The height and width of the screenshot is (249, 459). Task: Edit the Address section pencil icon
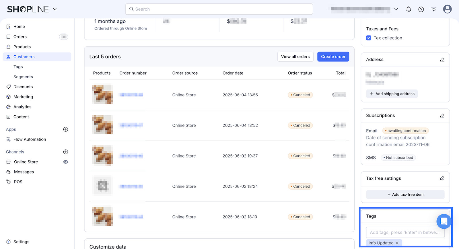click(442, 60)
